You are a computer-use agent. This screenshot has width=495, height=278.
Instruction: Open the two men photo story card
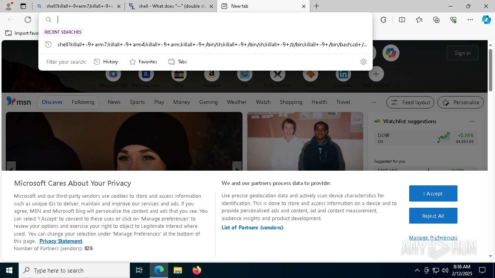(x=305, y=141)
